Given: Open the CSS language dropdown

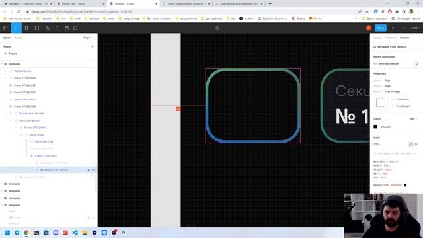Looking at the screenshot, I should (377, 145).
